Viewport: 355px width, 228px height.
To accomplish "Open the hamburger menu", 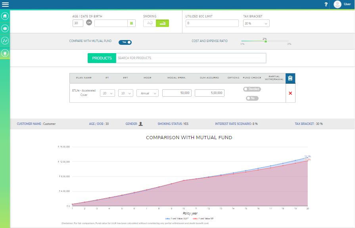I will [6, 4].
